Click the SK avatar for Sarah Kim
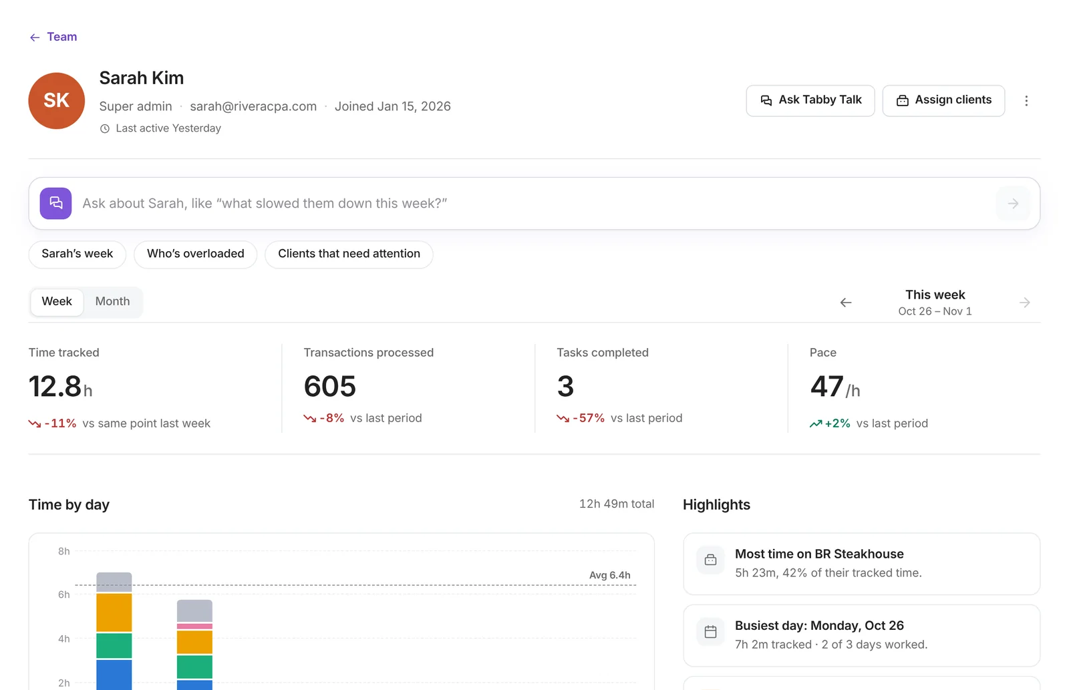This screenshot has height=690, width=1069. click(57, 101)
